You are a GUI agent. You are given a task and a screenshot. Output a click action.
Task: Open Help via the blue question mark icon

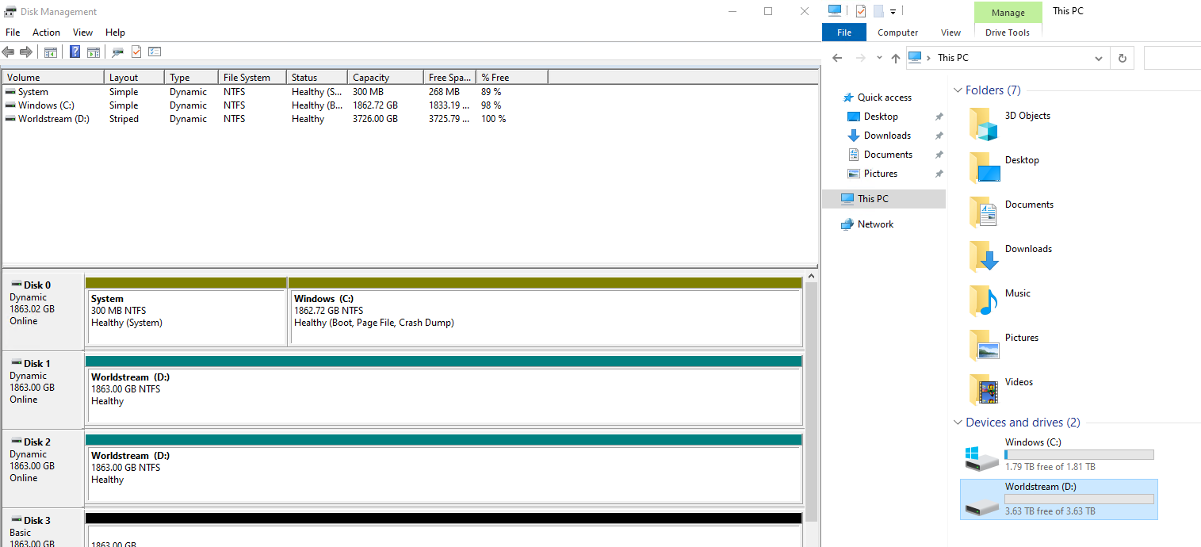[x=75, y=52]
